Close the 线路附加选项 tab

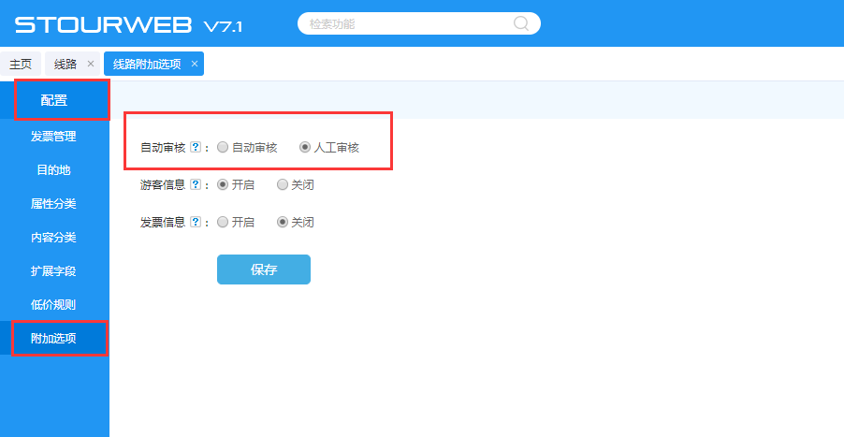[x=195, y=64]
